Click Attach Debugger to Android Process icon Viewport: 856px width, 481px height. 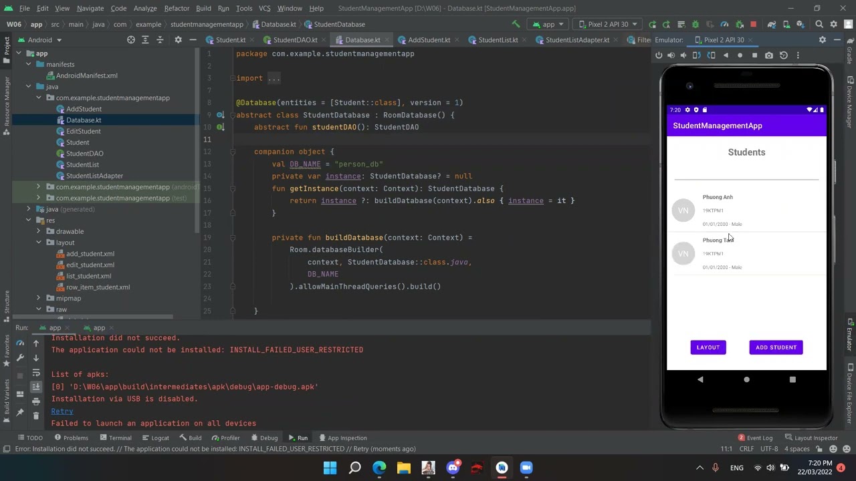pos(739,24)
